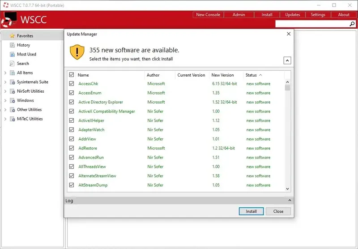Uncheck the AccessChk checkbox
The image size is (358, 249).
[72, 84]
